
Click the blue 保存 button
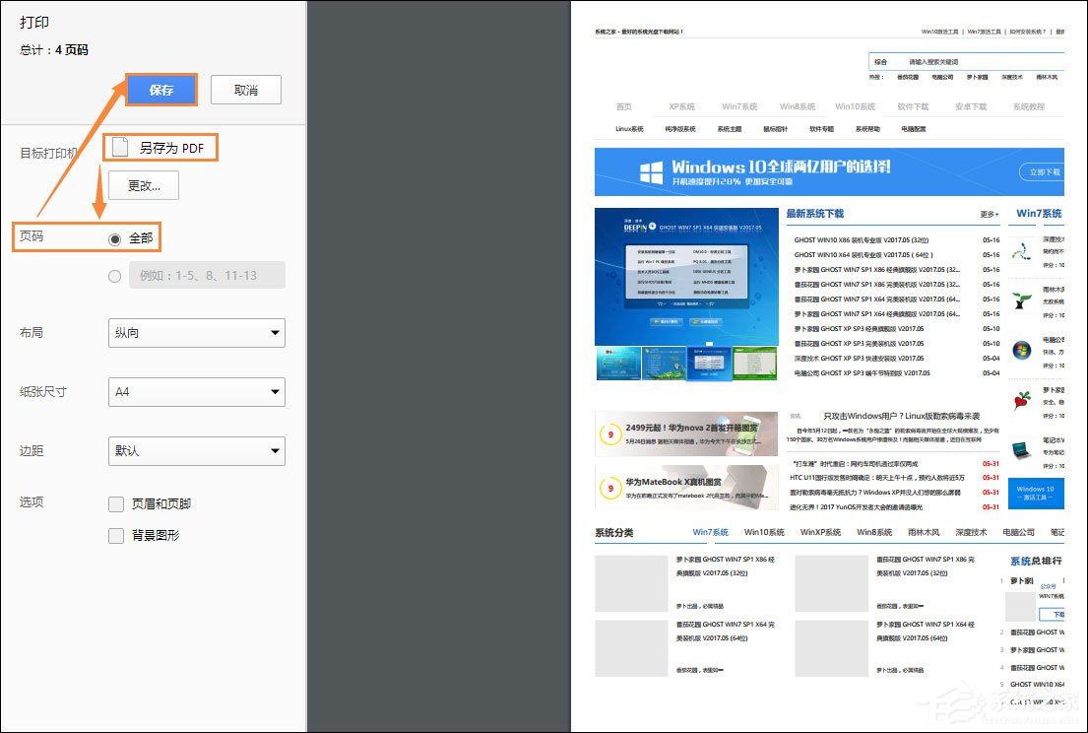pyautogui.click(x=160, y=89)
